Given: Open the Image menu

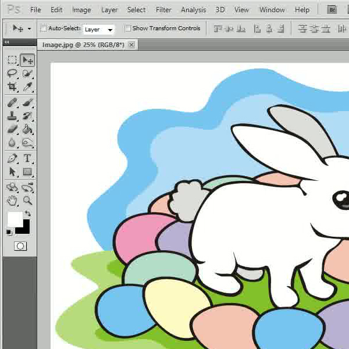Looking at the screenshot, I should 81,10.
